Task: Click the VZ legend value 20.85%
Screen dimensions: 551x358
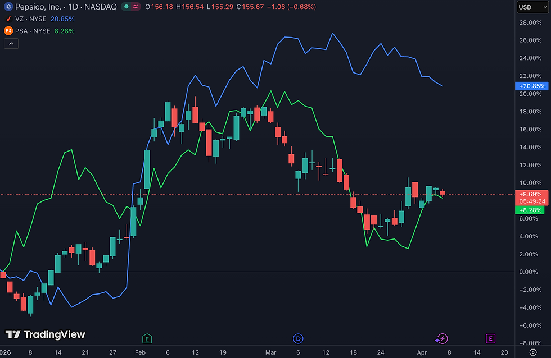Action: 62,19
